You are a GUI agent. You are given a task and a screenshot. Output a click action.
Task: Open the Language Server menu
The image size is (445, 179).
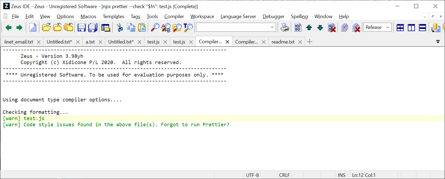[x=238, y=16]
